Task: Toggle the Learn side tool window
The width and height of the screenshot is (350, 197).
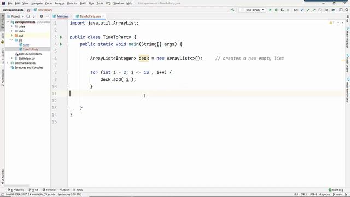Action: click(2, 38)
